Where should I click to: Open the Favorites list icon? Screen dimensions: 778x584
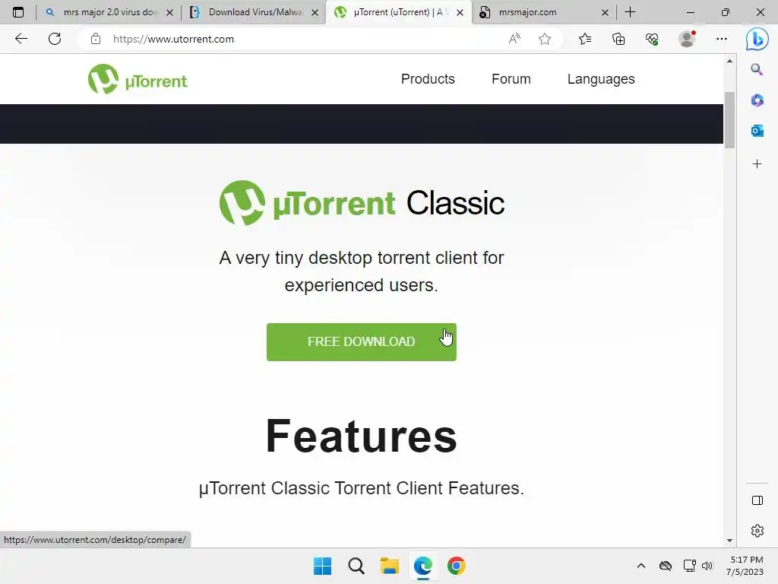click(x=585, y=39)
